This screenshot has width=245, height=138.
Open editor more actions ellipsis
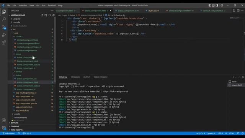click(242, 10)
